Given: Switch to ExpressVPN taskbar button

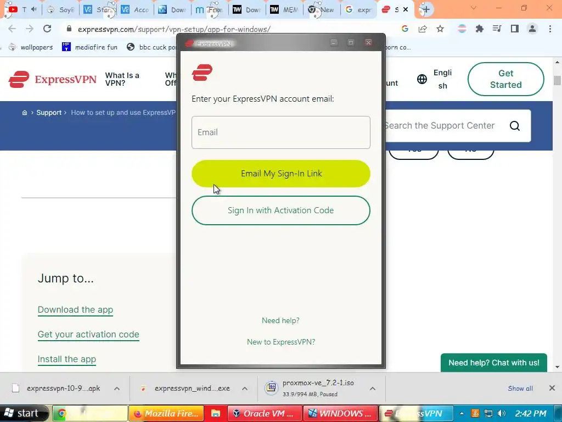Looking at the screenshot, I should [x=416, y=414].
